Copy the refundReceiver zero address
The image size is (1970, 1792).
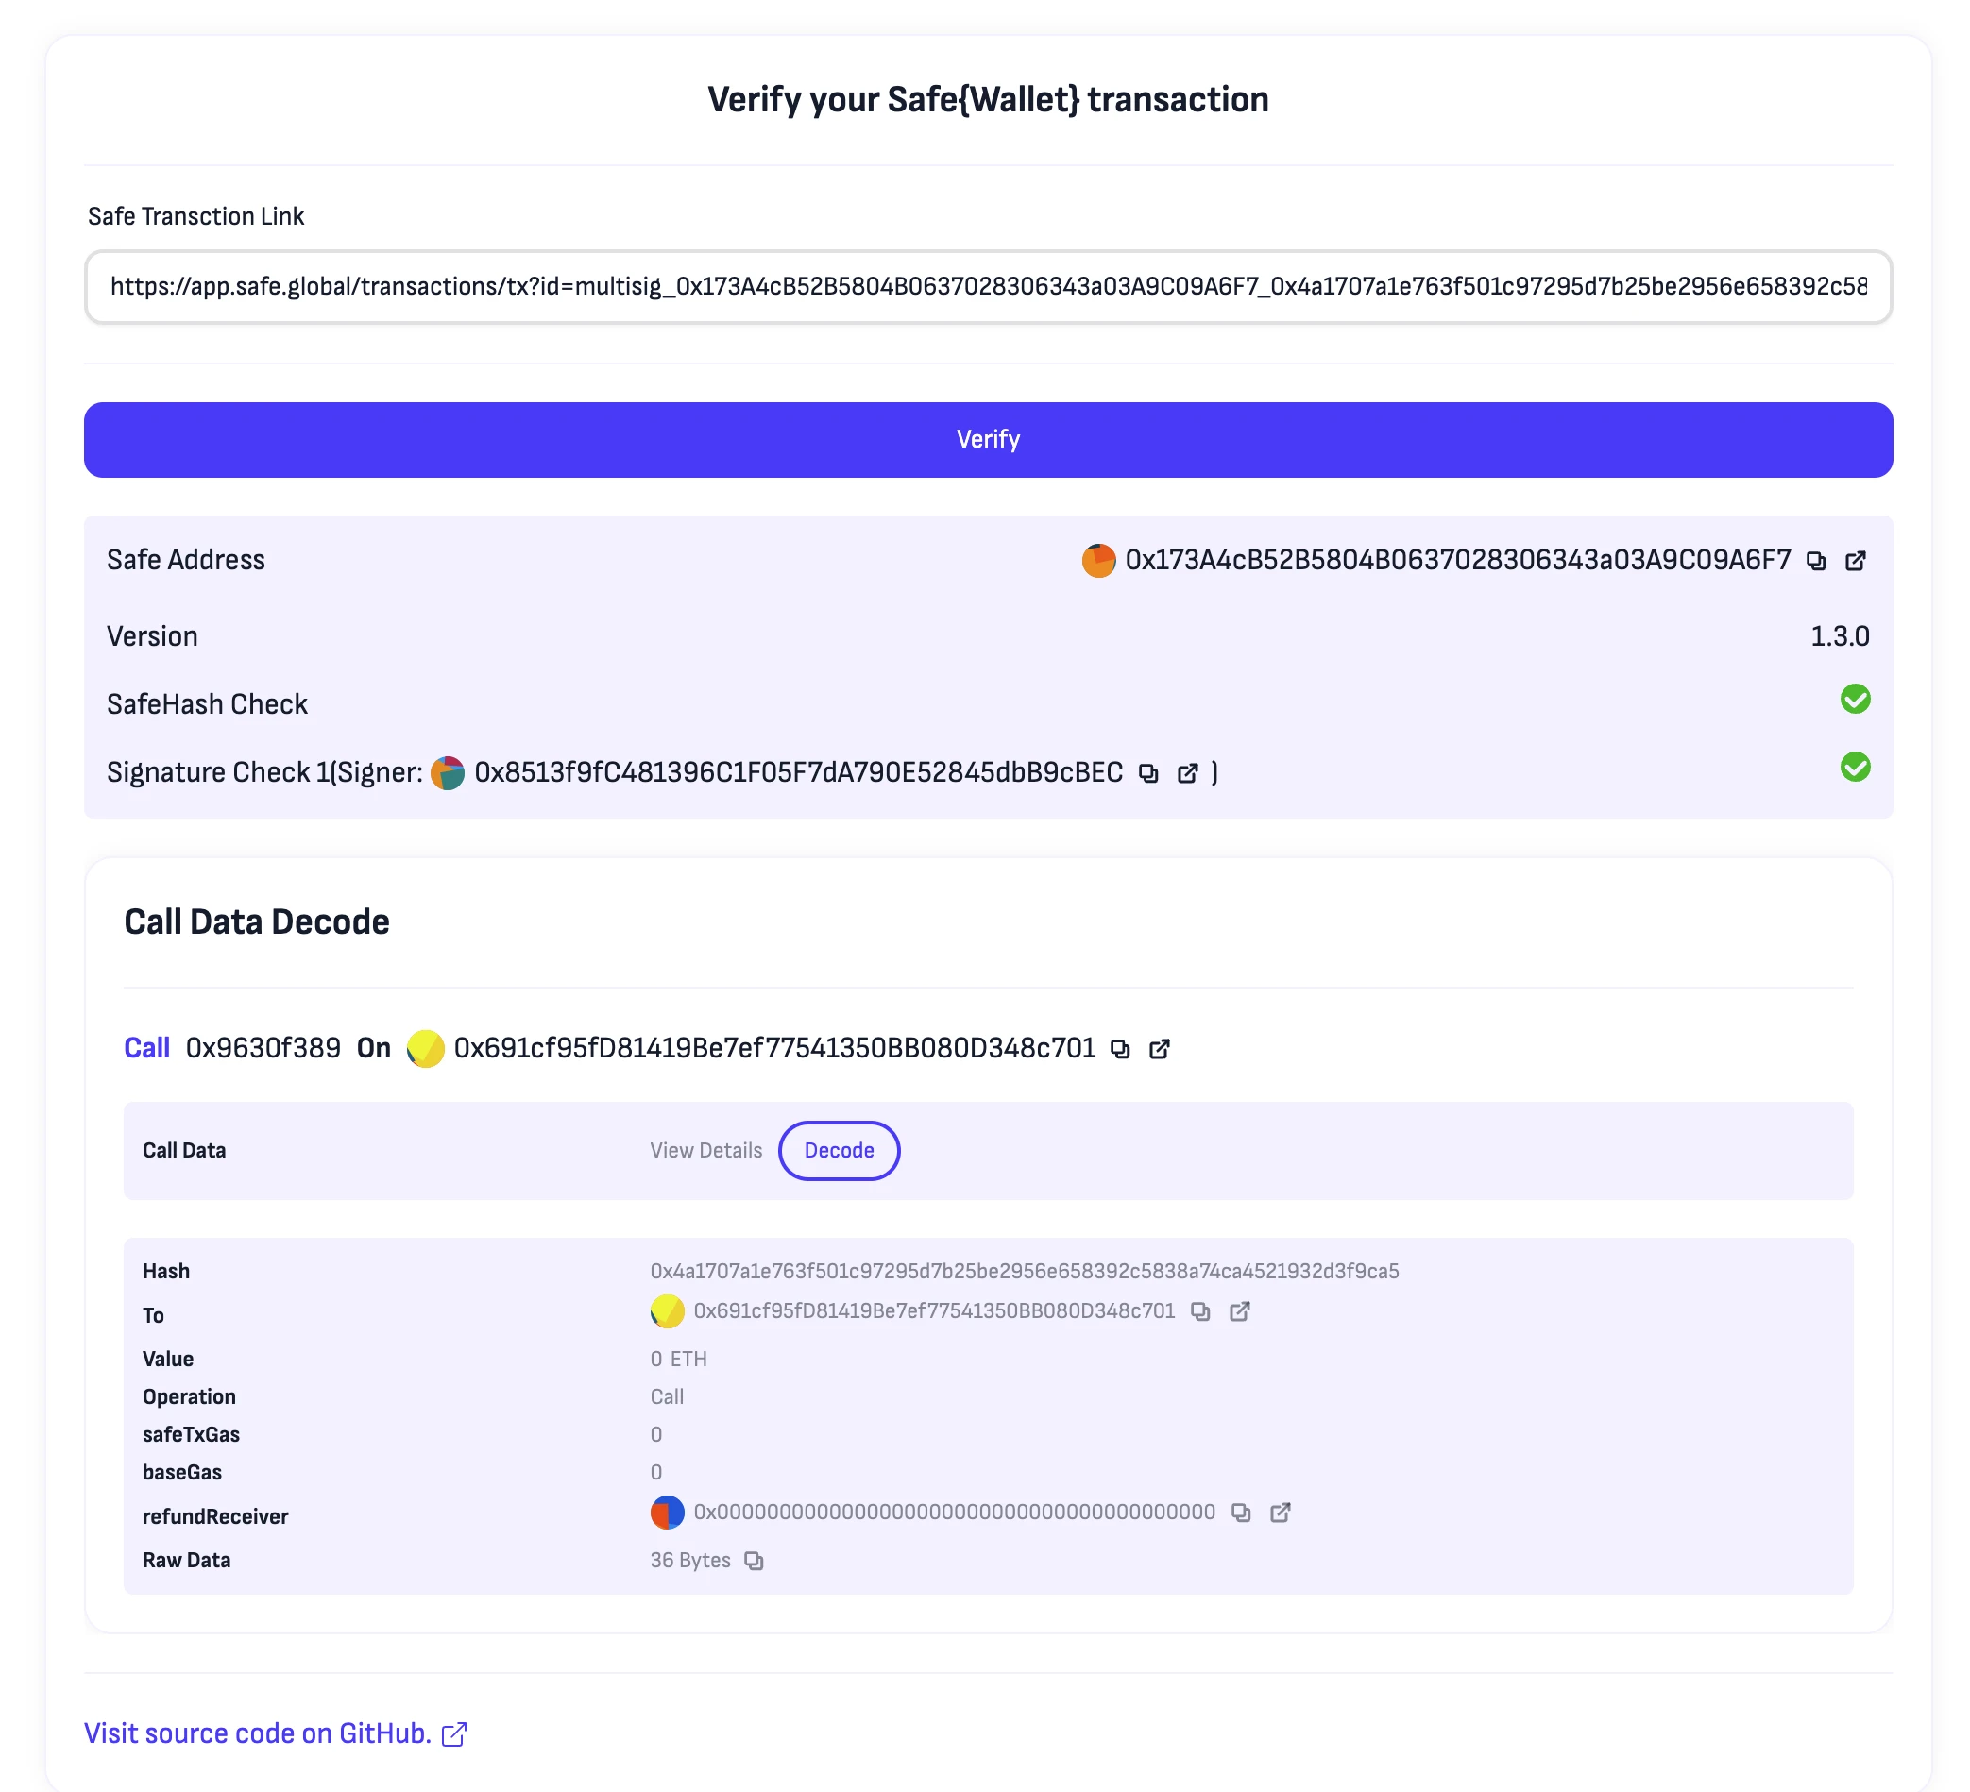pos(1241,1513)
